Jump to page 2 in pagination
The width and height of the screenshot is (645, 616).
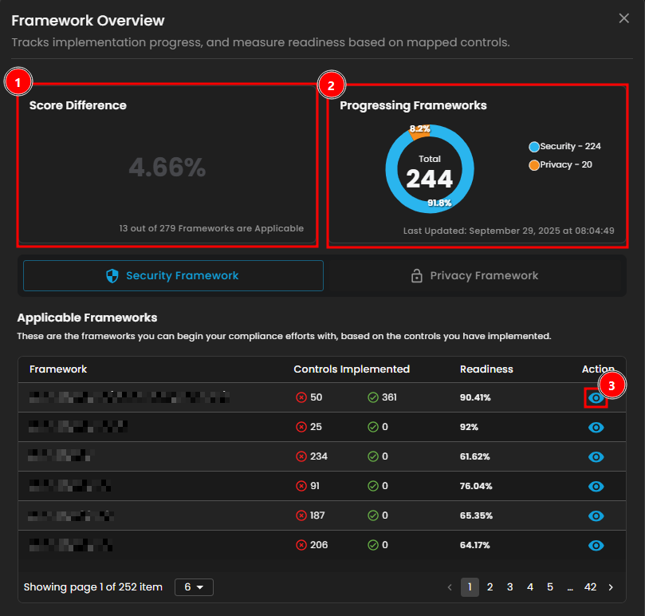click(x=490, y=587)
